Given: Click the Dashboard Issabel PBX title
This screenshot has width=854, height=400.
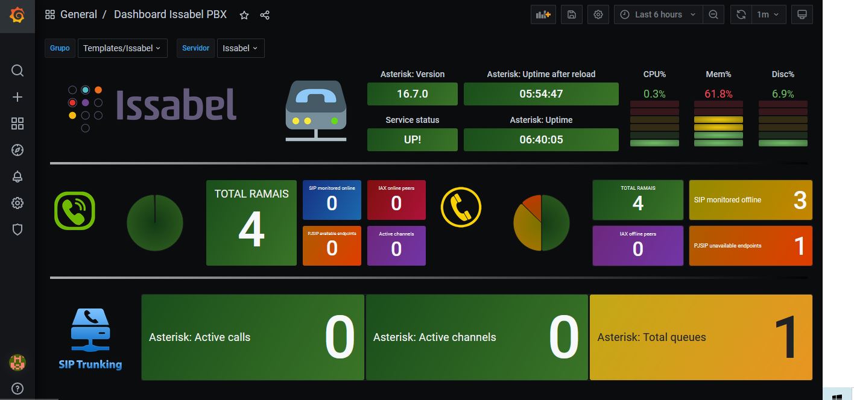Looking at the screenshot, I should point(171,14).
